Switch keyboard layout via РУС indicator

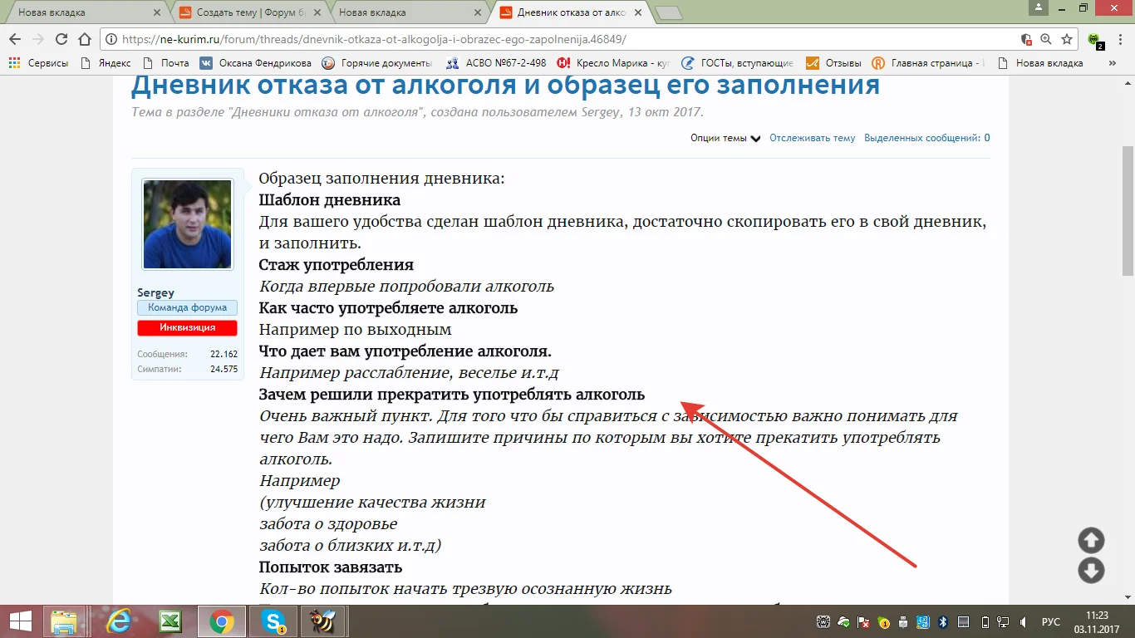[1049, 621]
